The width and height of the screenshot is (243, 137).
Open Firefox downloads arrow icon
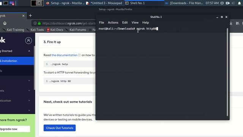(x=231, y=23)
